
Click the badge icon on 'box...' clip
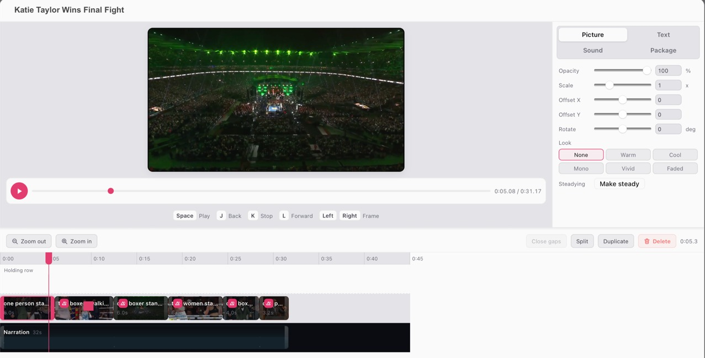tap(232, 303)
